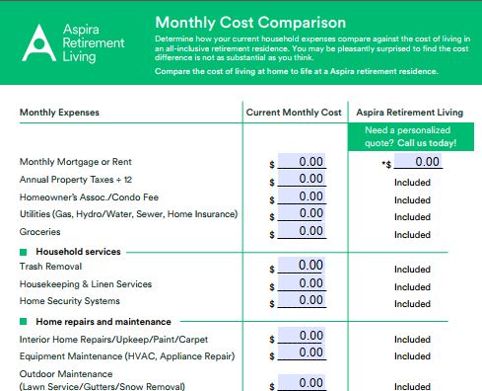Select the Equipment Maintenance cost field
Image resolution: width=482 pixels, height=391 pixels.
point(302,352)
